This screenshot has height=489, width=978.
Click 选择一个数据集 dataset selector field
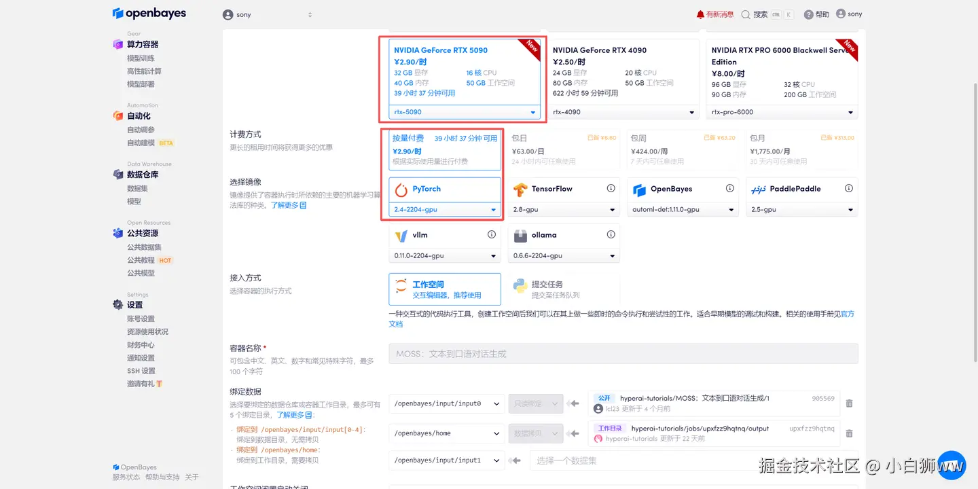coord(694,460)
